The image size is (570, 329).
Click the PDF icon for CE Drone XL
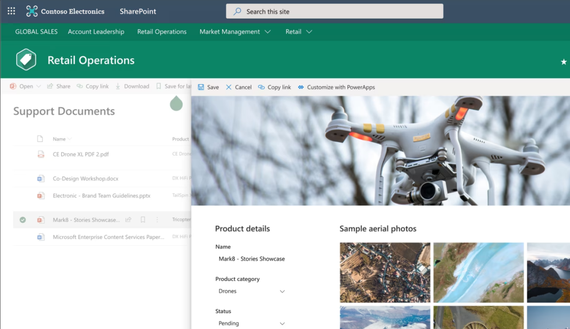pyautogui.click(x=41, y=154)
